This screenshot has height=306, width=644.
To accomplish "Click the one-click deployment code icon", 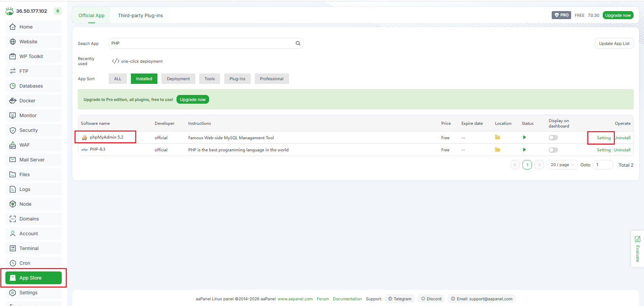I will (115, 61).
